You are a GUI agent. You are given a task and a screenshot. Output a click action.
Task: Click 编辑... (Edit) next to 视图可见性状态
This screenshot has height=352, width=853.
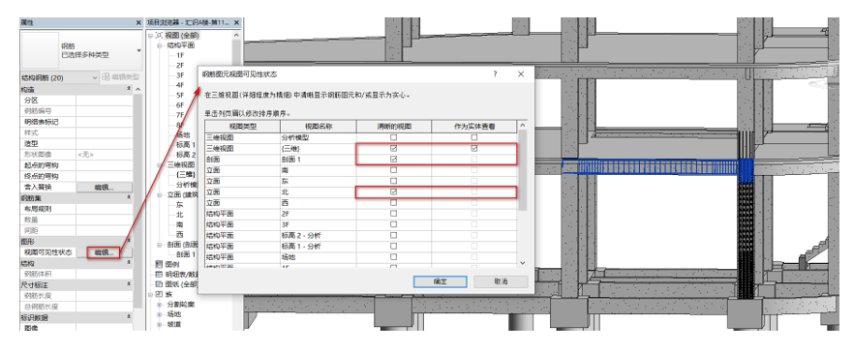pos(104,252)
